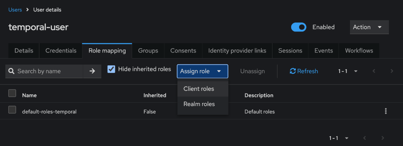The width and height of the screenshot is (403, 146).
Task: Click the Name column header
Action: pyautogui.click(x=29, y=95)
